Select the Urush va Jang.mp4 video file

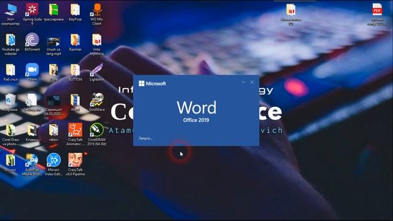pyautogui.click(x=53, y=46)
